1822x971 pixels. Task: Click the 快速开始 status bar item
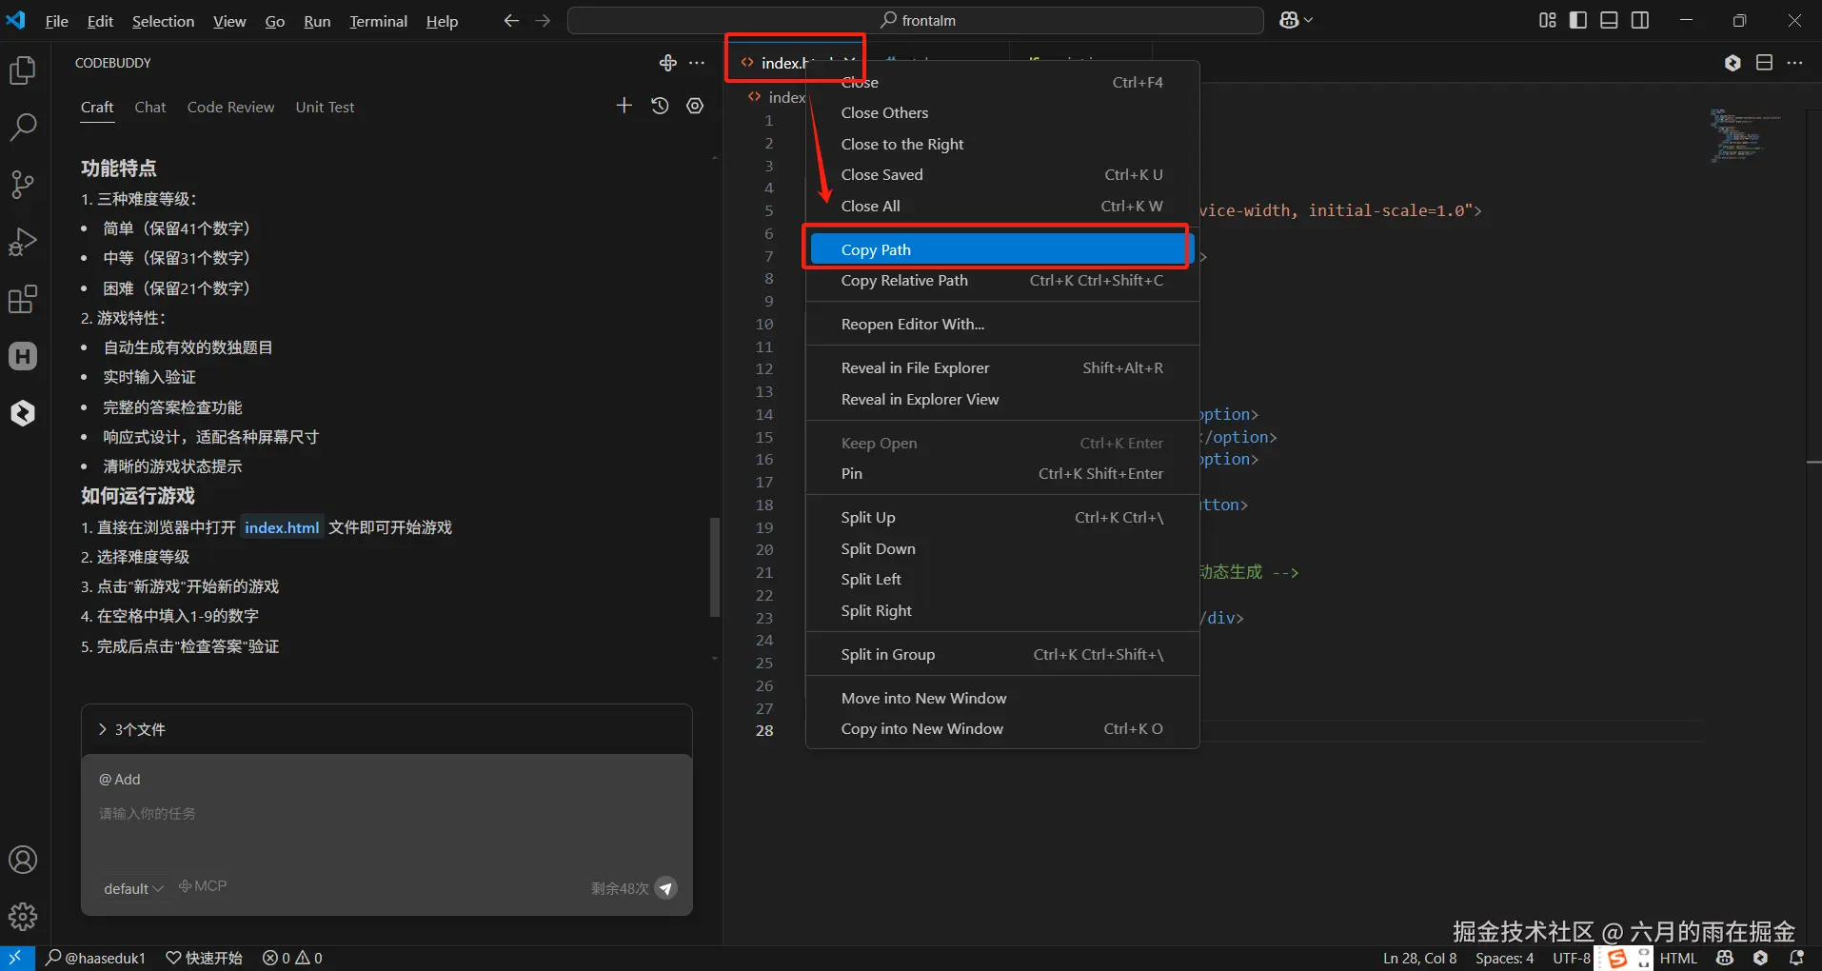205,958
